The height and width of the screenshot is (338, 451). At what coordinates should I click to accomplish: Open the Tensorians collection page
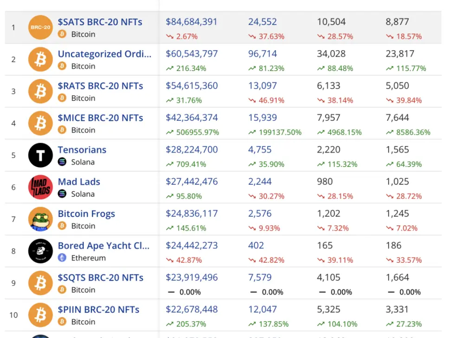(82, 150)
